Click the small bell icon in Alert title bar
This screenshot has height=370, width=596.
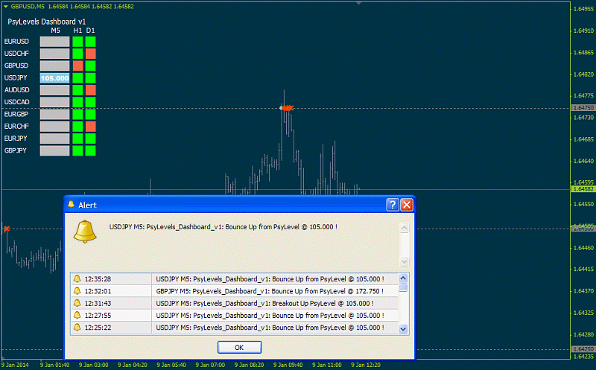[x=72, y=204]
